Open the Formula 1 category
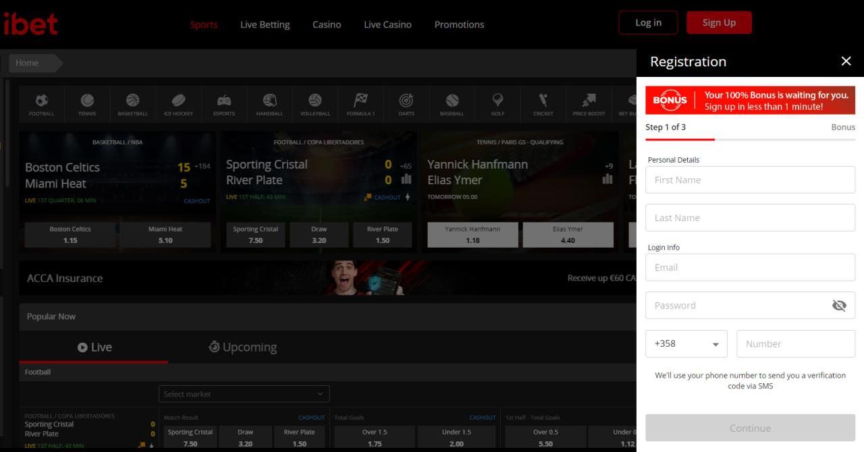Viewport: 864px width, 452px height. pos(360,104)
